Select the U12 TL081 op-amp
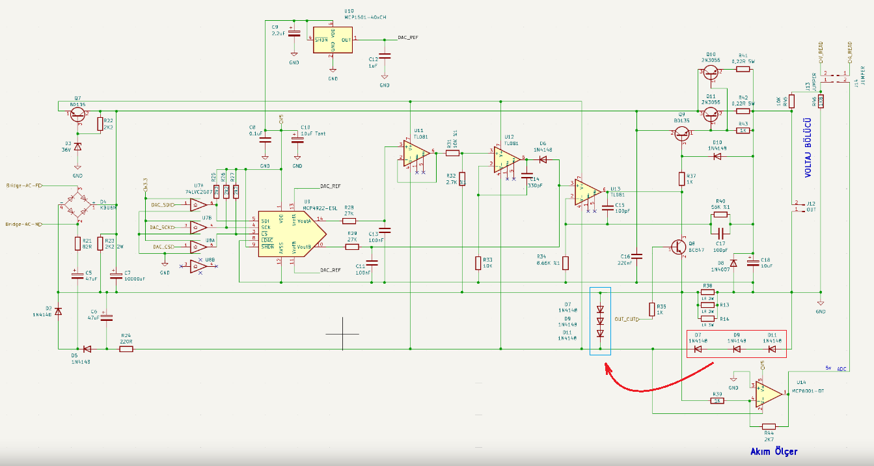Viewport: 874px width, 466px height. pyautogui.click(x=505, y=159)
